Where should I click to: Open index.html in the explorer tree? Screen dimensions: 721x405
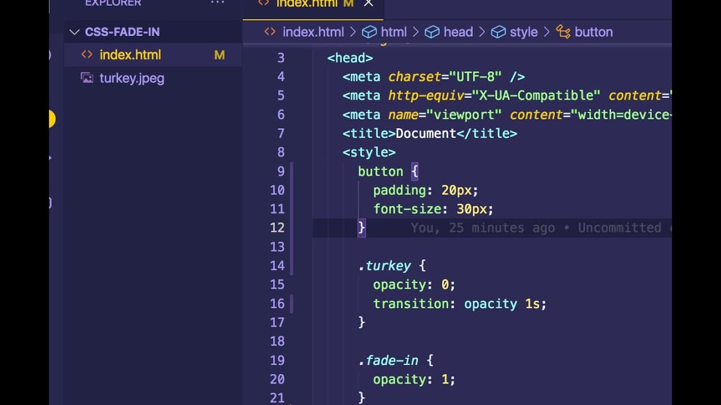click(130, 55)
